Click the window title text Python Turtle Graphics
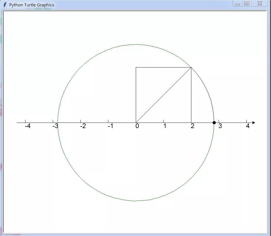The width and height of the screenshot is (271, 236). point(32,5)
